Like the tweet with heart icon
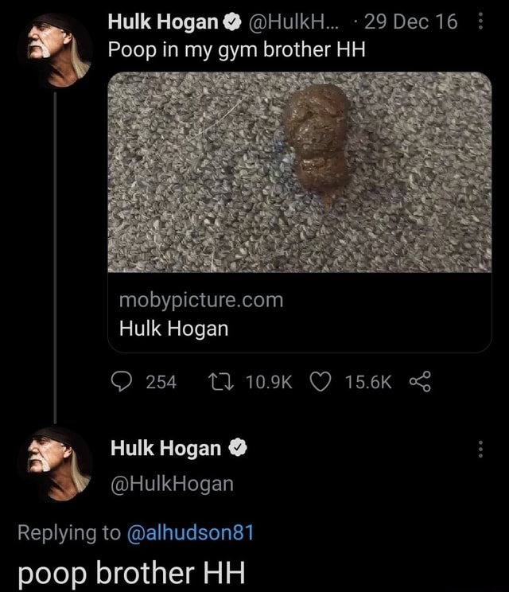Viewport: 509px width, 592px height. (321, 382)
